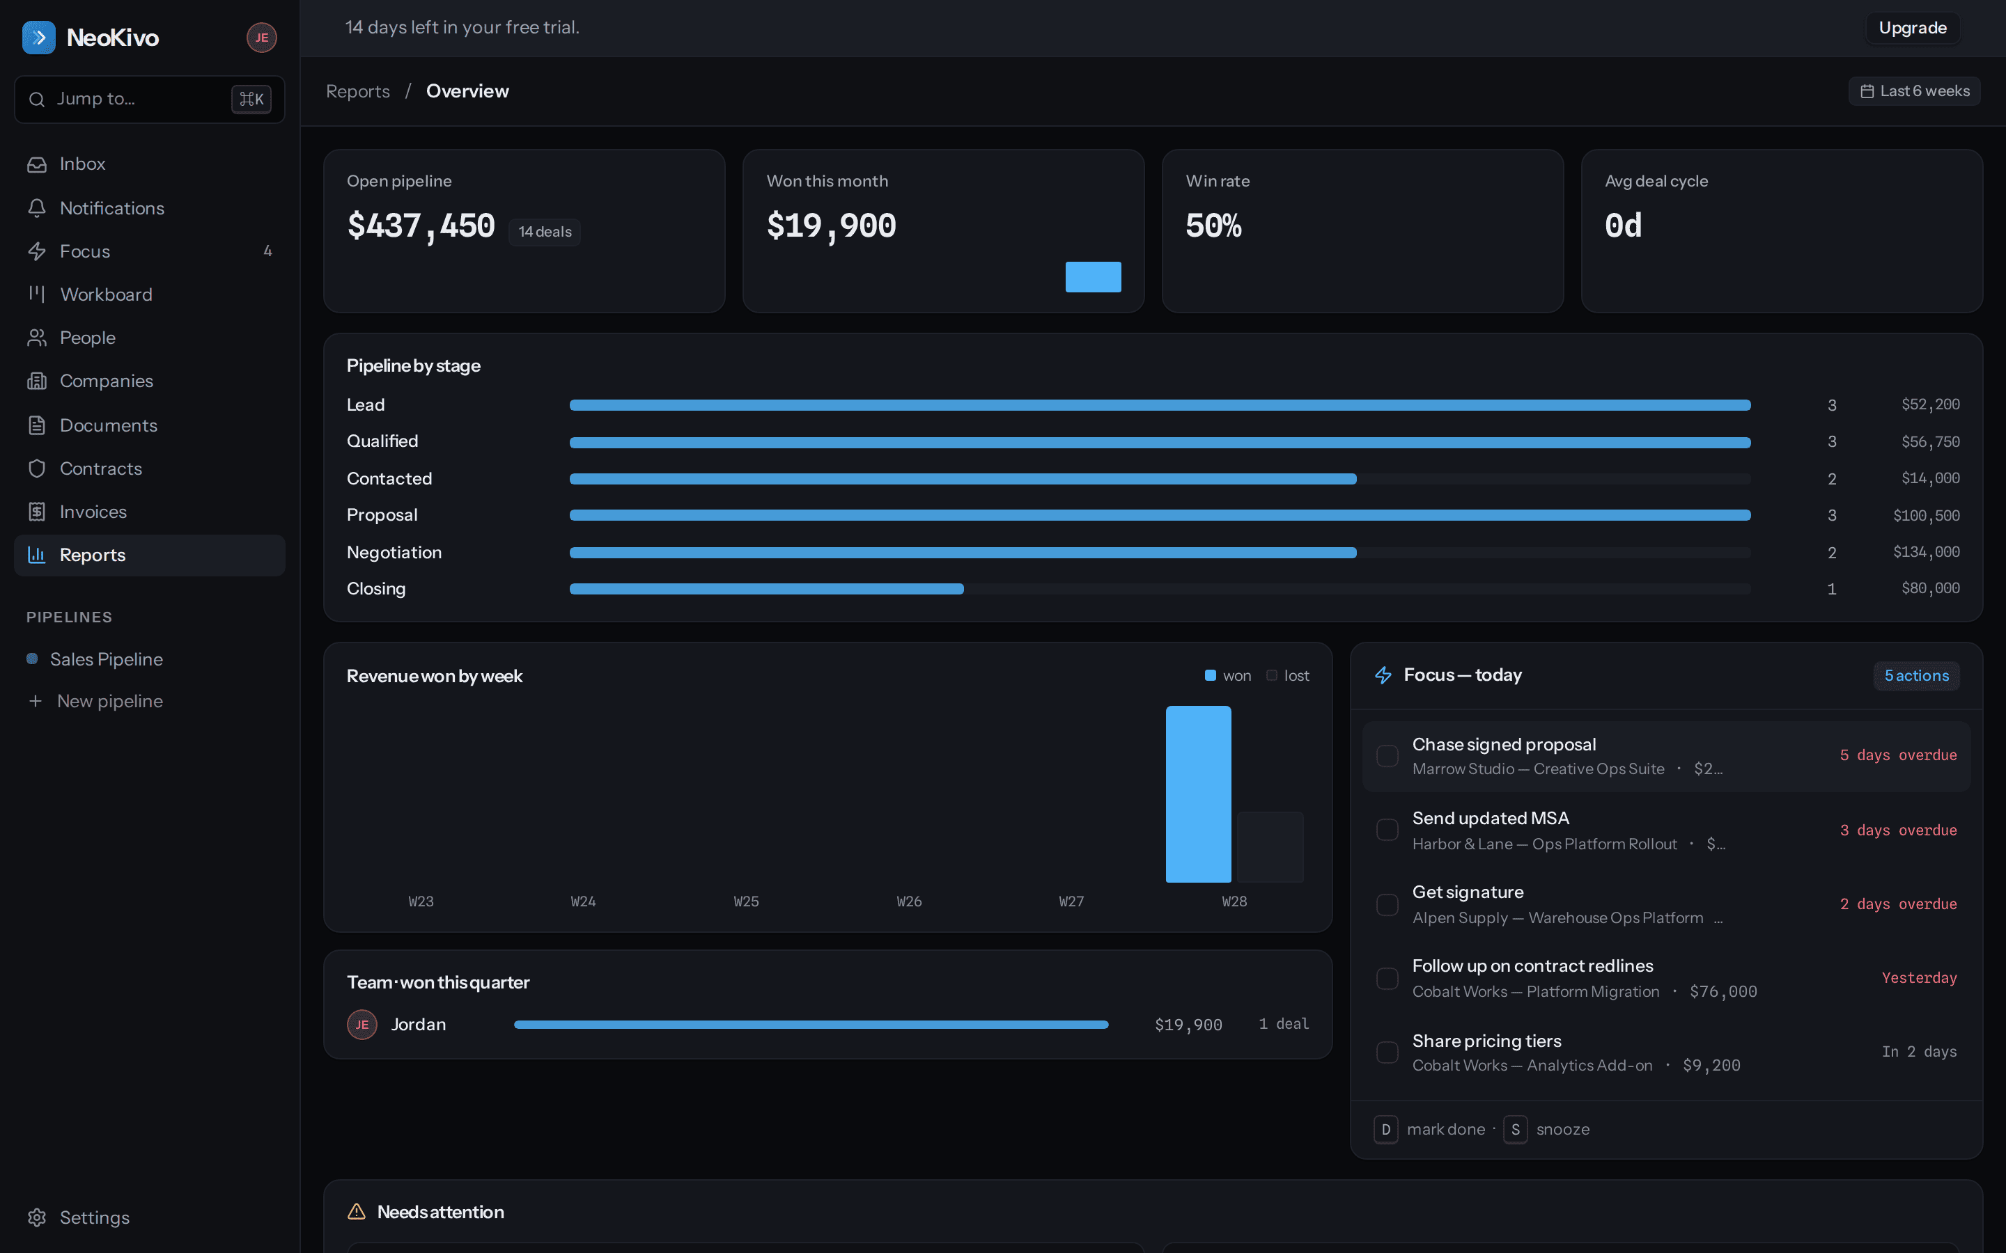This screenshot has width=2006, height=1253.
Task: Open Workboard via its column icon
Action: point(36,294)
